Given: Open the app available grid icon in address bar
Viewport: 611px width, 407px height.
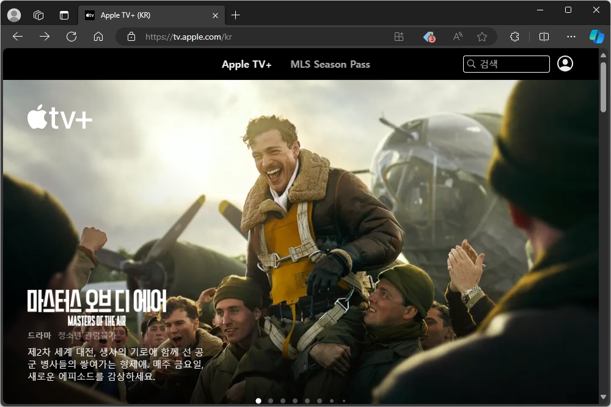Looking at the screenshot, I should (x=398, y=37).
